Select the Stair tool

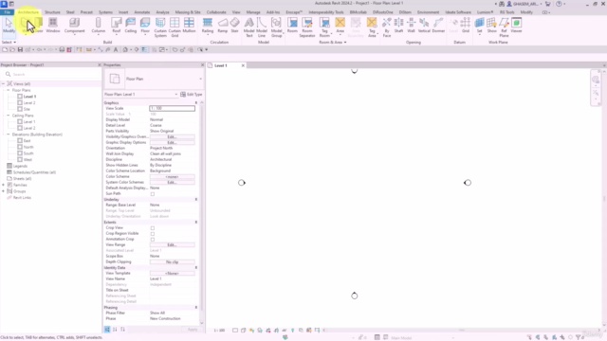coord(234,26)
